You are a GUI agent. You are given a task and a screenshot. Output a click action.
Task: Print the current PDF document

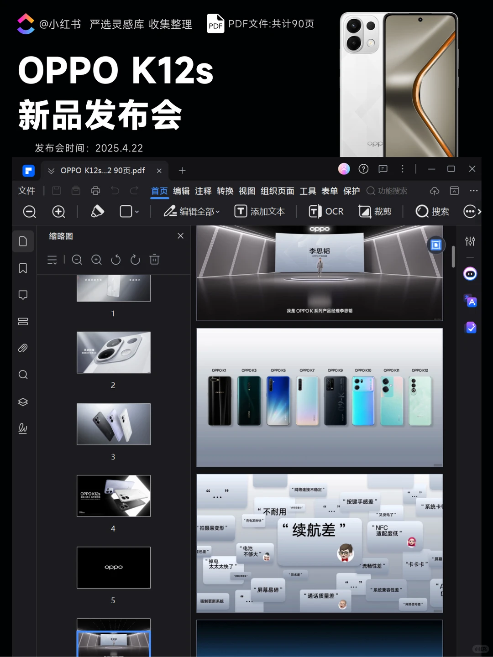[x=95, y=191]
